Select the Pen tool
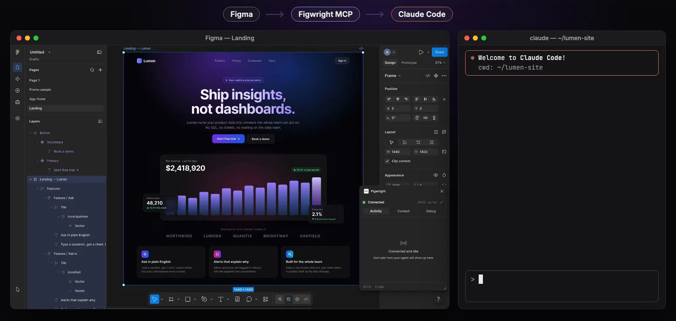Image resolution: width=676 pixels, height=321 pixels. tap(204, 299)
